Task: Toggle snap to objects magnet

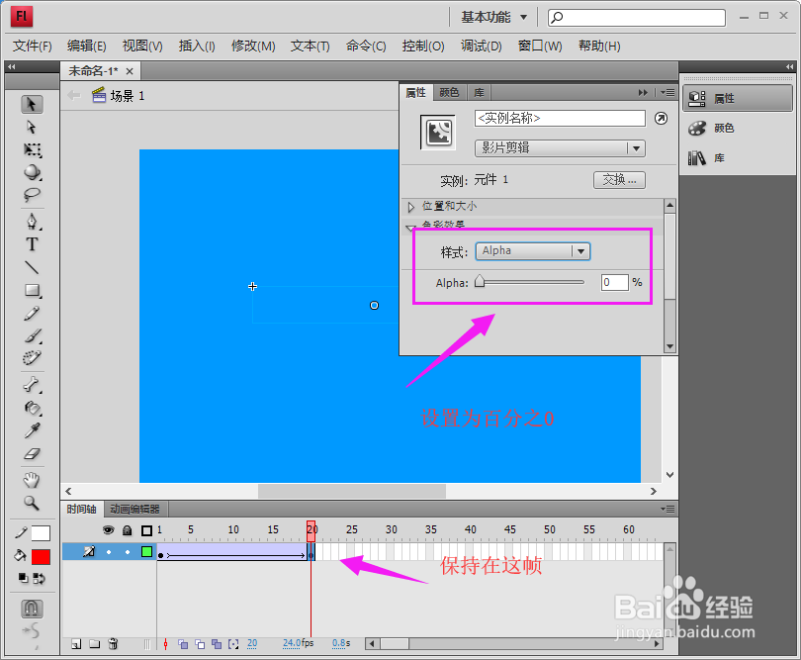Action: [x=32, y=609]
